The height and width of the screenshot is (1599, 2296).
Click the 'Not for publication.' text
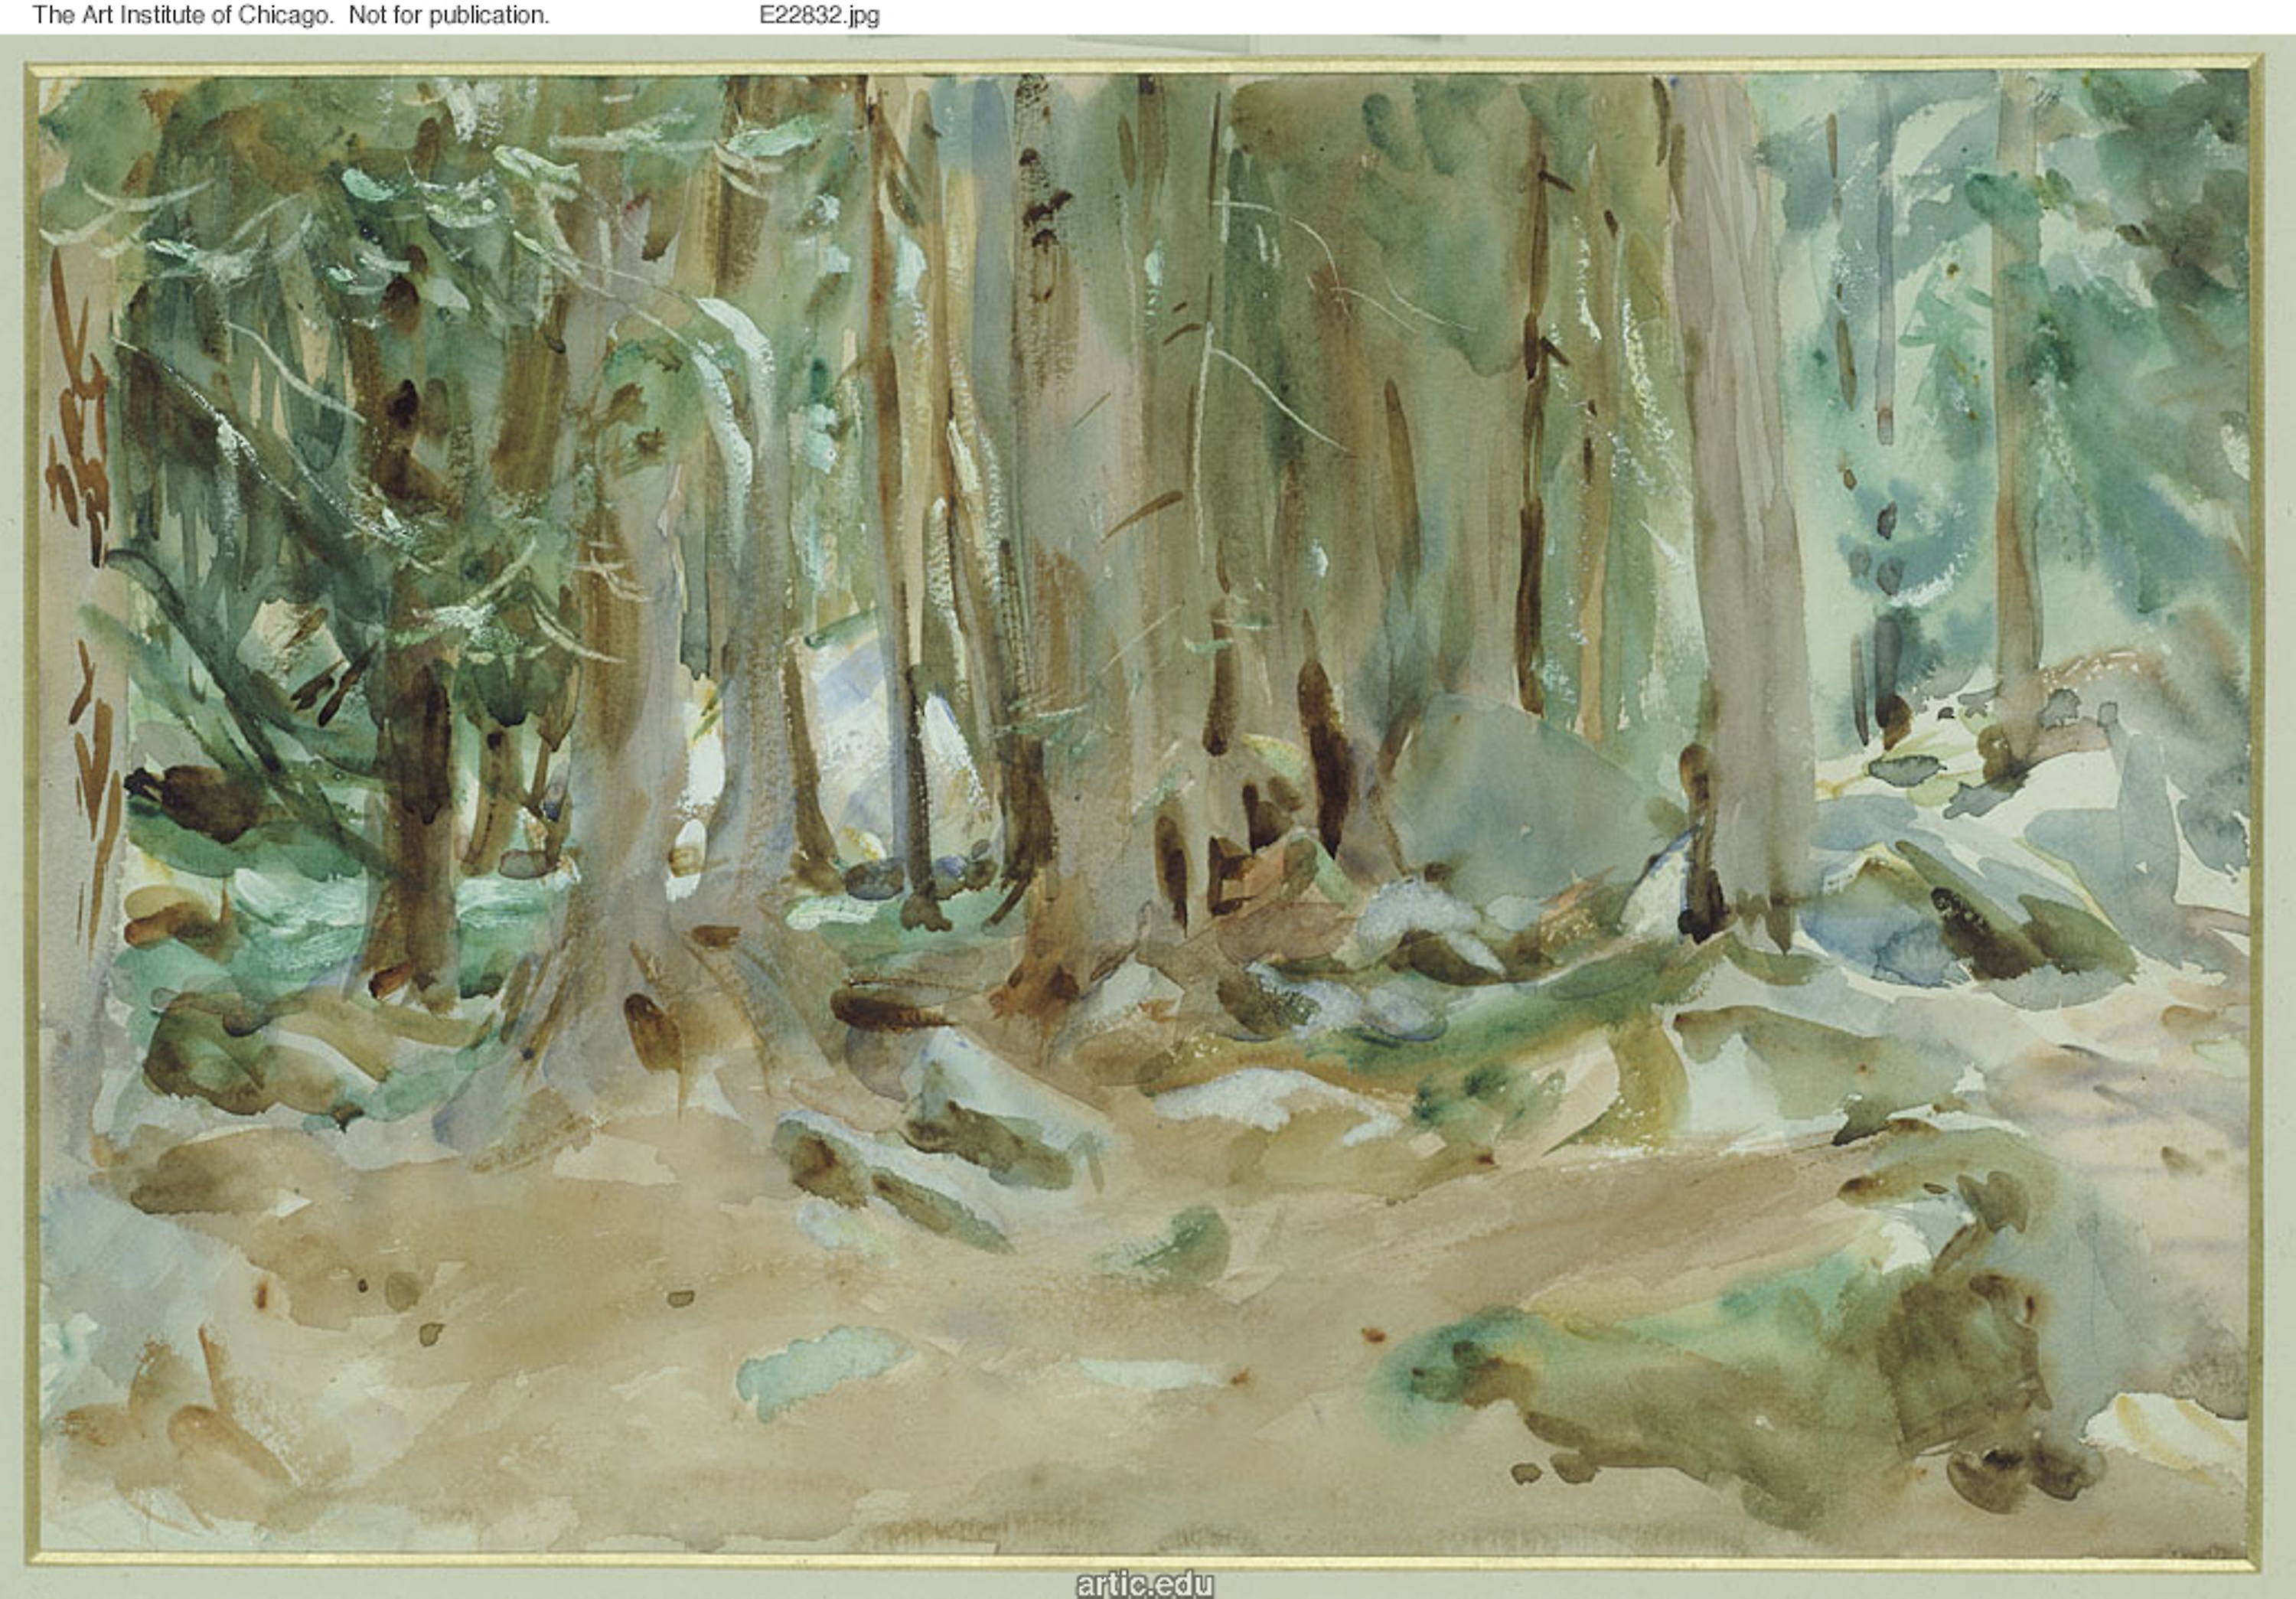[449, 15]
